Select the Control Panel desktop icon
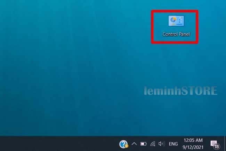226x151 pixels. coord(176,26)
